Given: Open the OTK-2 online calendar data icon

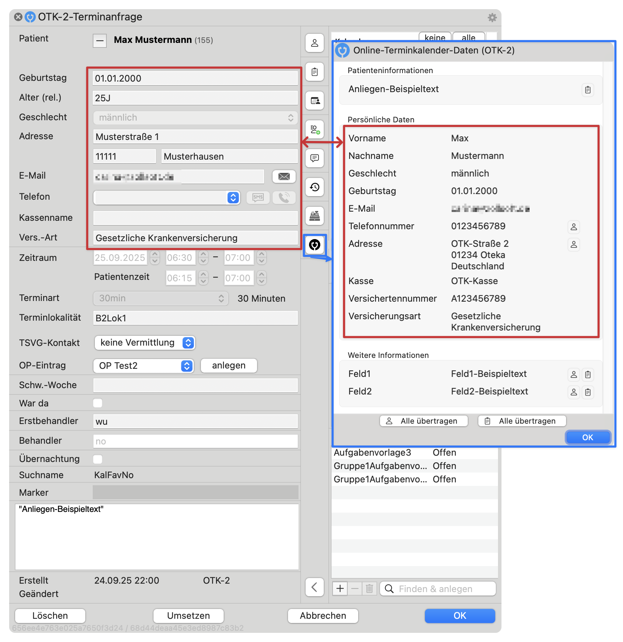Looking at the screenshot, I should (x=314, y=245).
